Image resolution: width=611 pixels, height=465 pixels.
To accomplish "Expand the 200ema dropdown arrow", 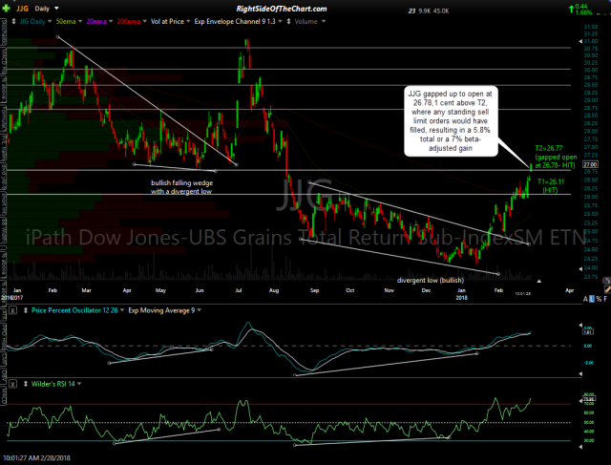I will 144,21.
